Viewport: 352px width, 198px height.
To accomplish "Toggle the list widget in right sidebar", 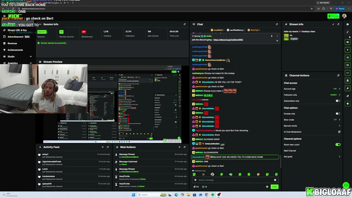I will point(348,57).
